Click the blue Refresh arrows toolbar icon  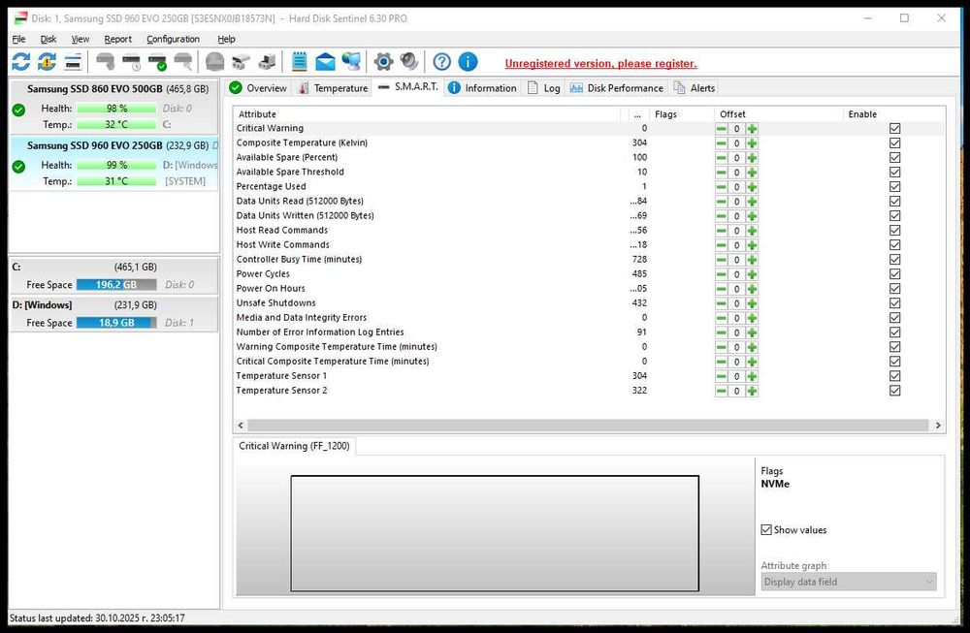[x=21, y=62]
